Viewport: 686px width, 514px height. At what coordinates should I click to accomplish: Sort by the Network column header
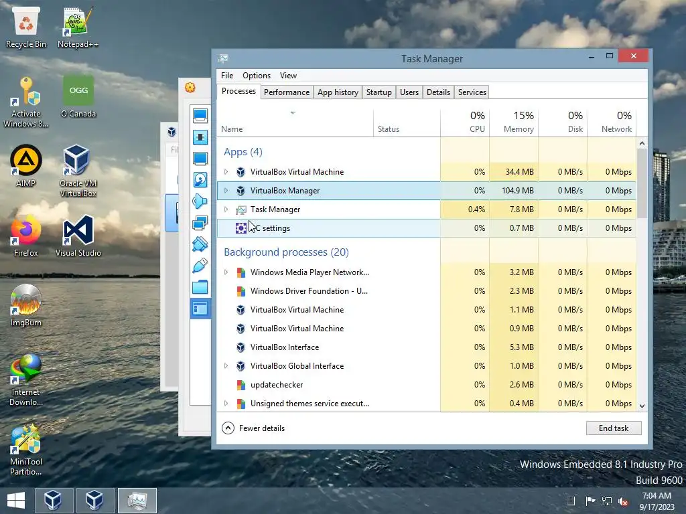pos(612,123)
